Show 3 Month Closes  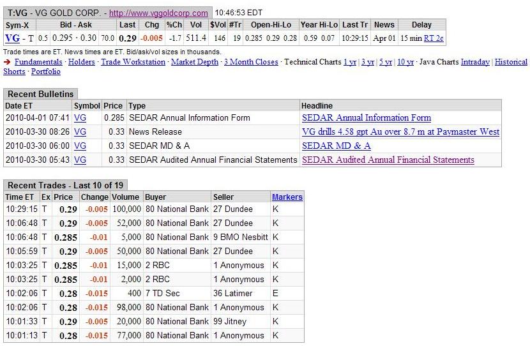point(251,62)
